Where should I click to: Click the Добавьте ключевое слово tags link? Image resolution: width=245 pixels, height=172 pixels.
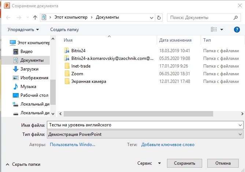tap(168, 145)
